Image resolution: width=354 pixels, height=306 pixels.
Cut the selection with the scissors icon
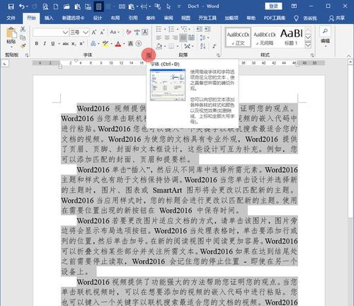[x=23, y=29]
